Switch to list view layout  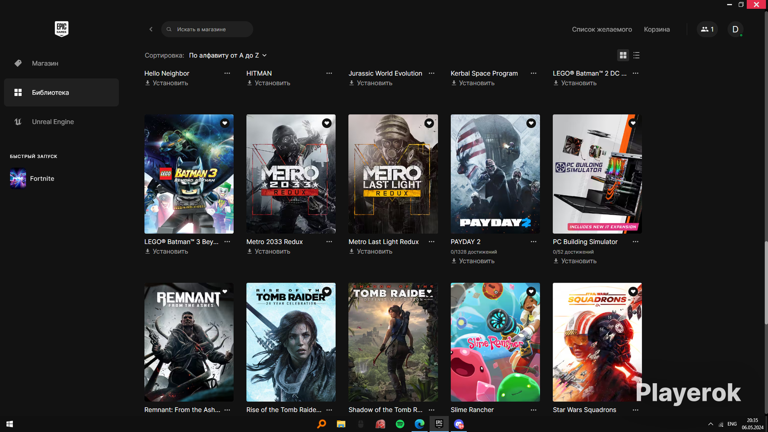[x=636, y=55]
